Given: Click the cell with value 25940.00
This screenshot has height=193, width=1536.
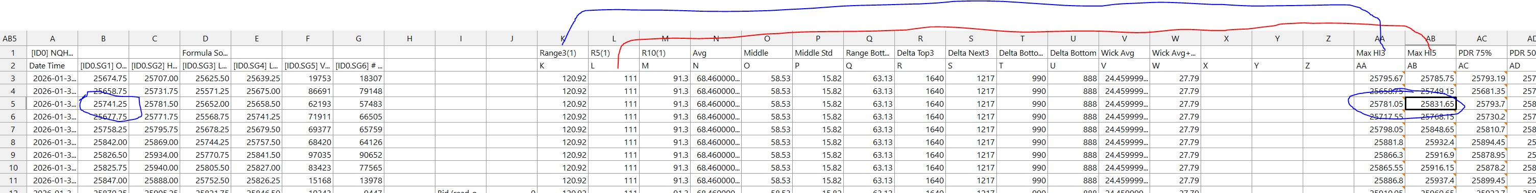Looking at the screenshot, I should point(155,168).
